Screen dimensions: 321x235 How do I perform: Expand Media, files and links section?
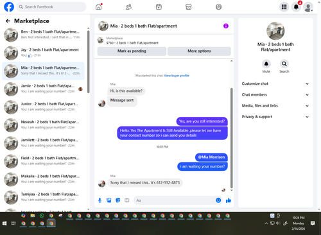tap(275, 106)
